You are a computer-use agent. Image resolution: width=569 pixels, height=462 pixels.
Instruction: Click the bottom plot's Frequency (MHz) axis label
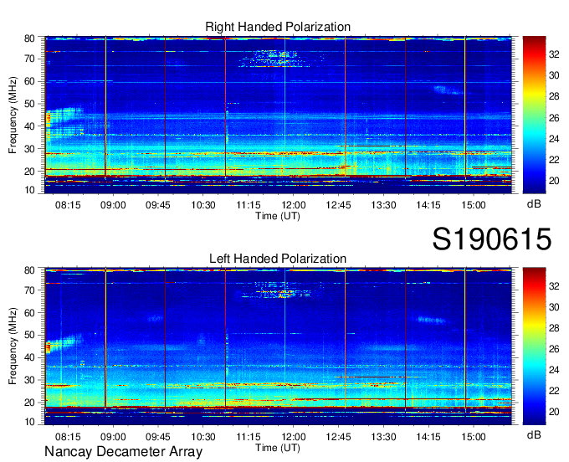tap(13, 346)
